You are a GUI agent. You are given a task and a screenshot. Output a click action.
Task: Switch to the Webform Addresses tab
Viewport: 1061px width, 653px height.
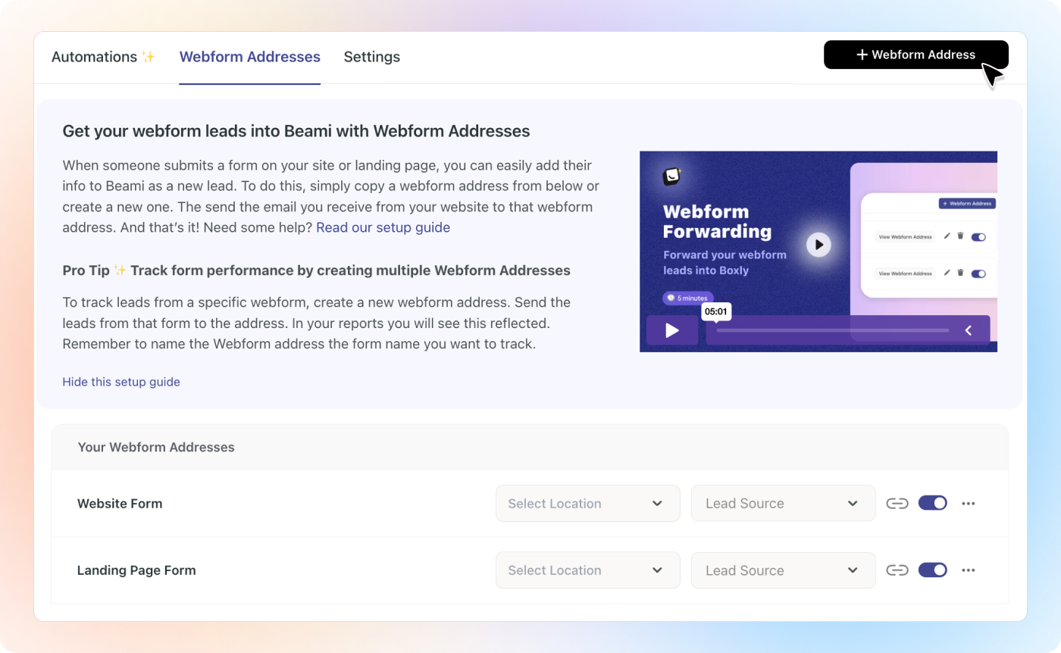(x=250, y=57)
